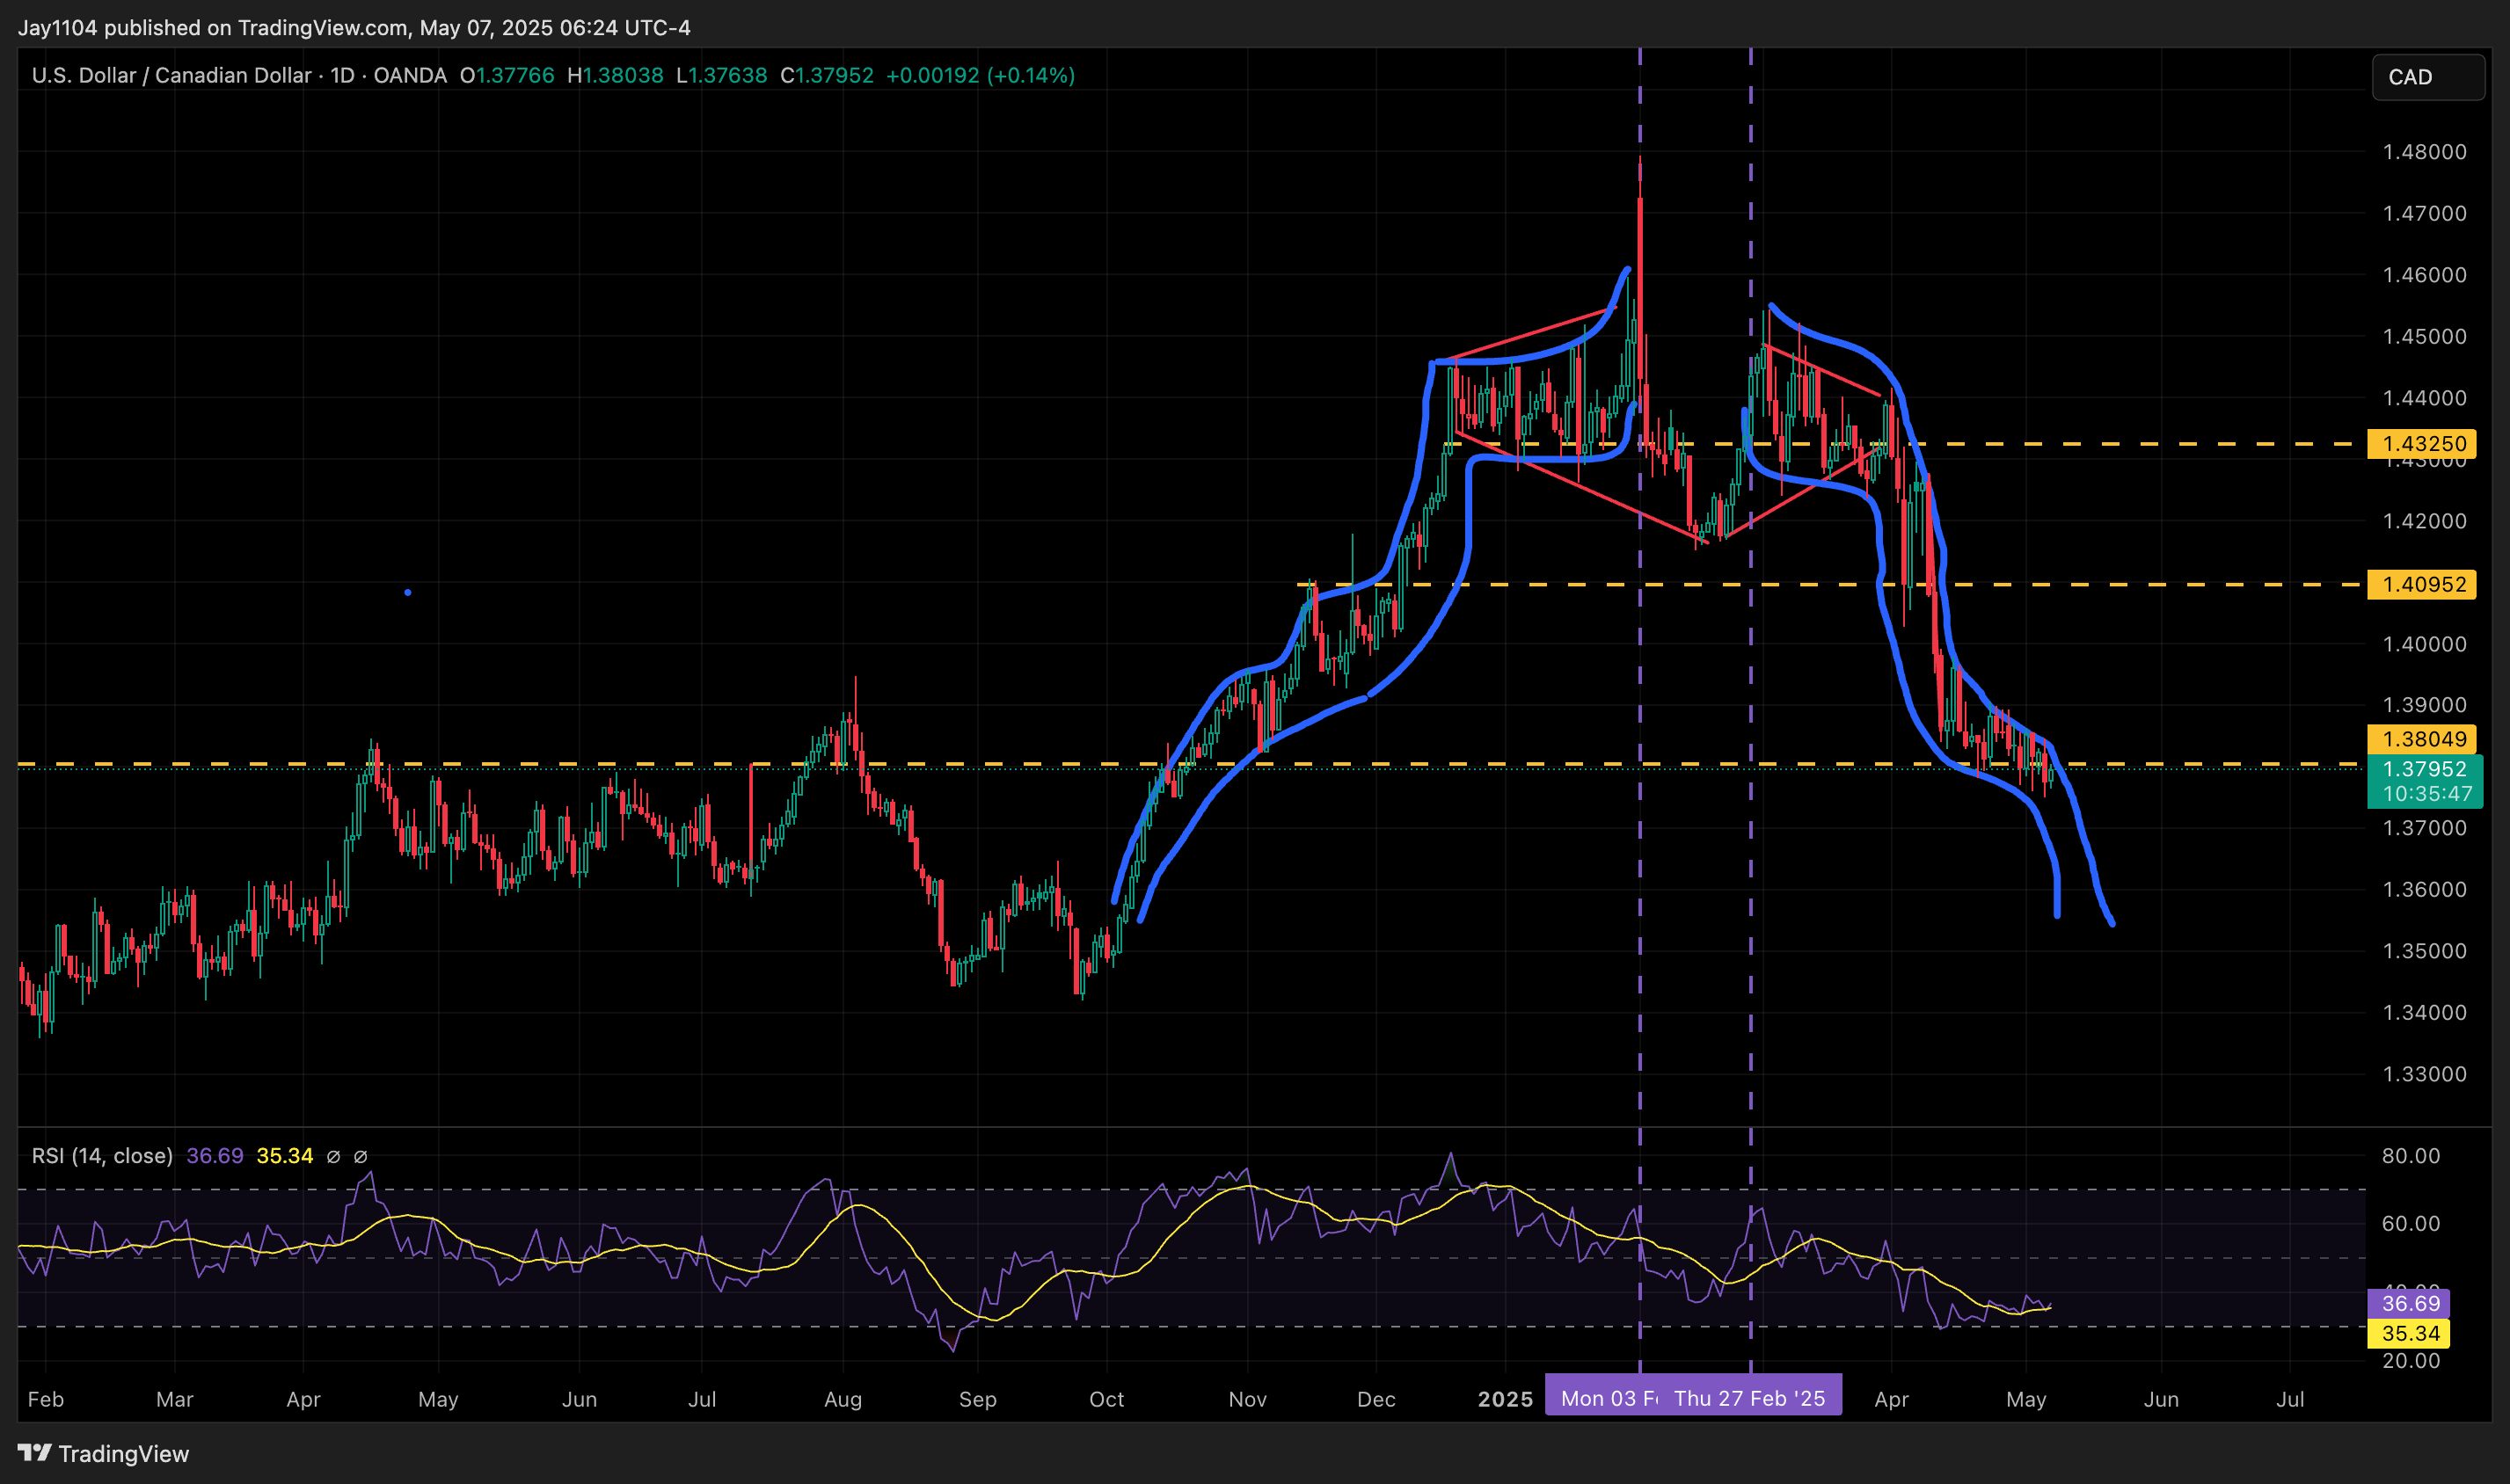The image size is (2510, 1484).
Task: Click the 20.00 RSI axis label
Action: 2410,1360
